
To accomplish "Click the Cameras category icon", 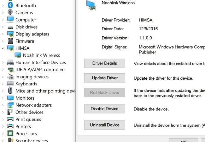I will click(10, 13).
